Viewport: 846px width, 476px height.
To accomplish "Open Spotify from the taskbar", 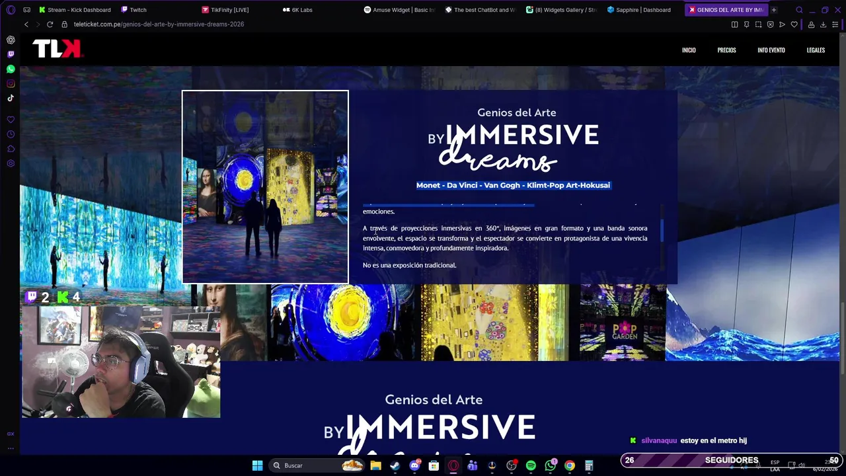I will click(531, 465).
